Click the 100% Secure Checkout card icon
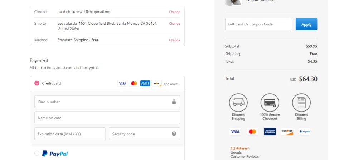Screen dimensions: 358x160 click(270, 103)
